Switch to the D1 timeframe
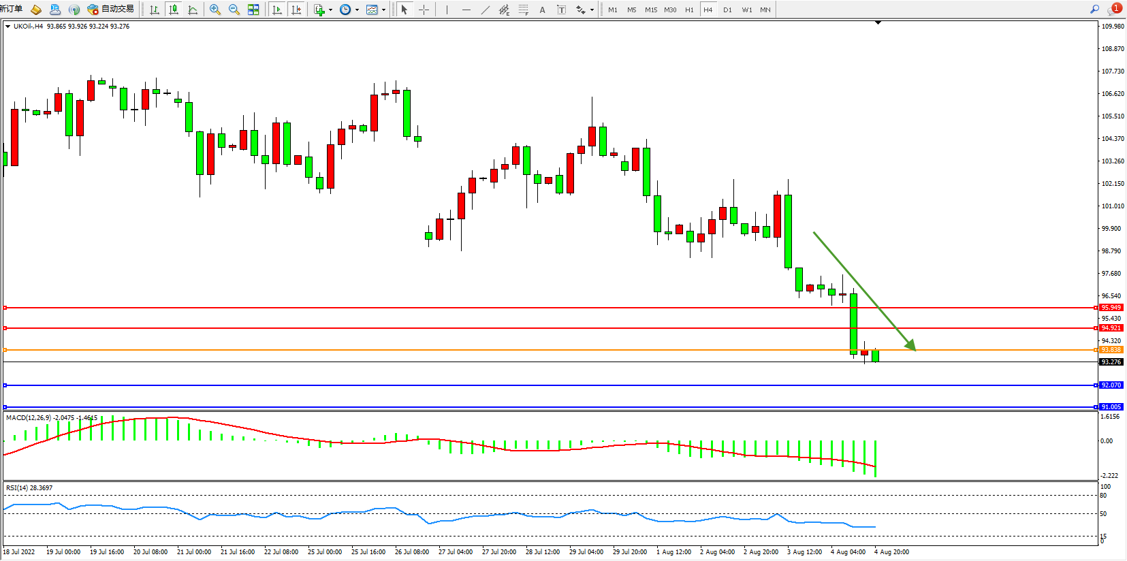This screenshot has height=561, width=1127. 727,10
